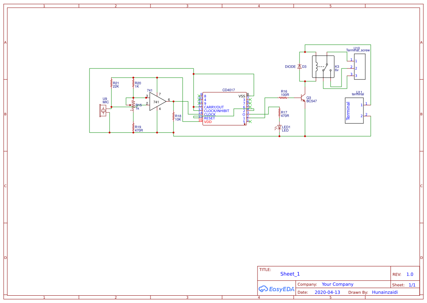Click the D3 diode symbol
This screenshot has height=303, width=427.
click(x=300, y=67)
